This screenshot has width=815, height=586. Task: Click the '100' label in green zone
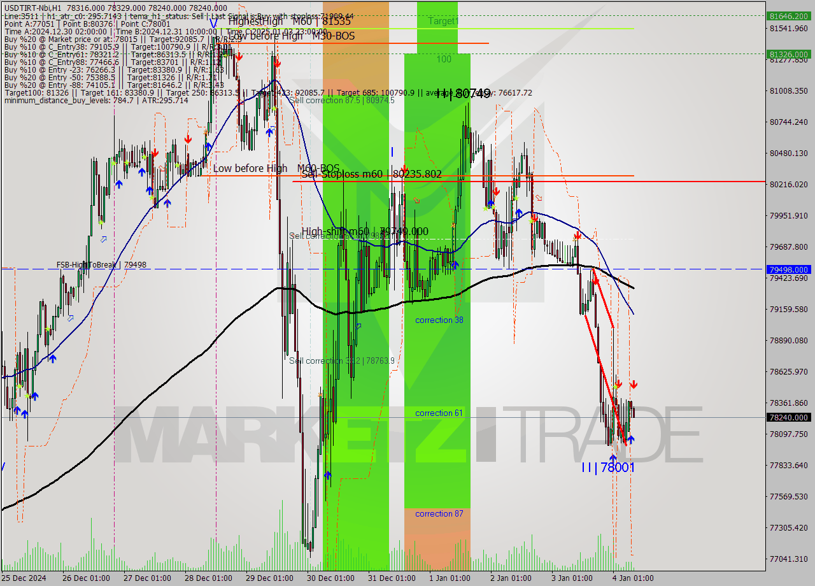pyautogui.click(x=444, y=59)
